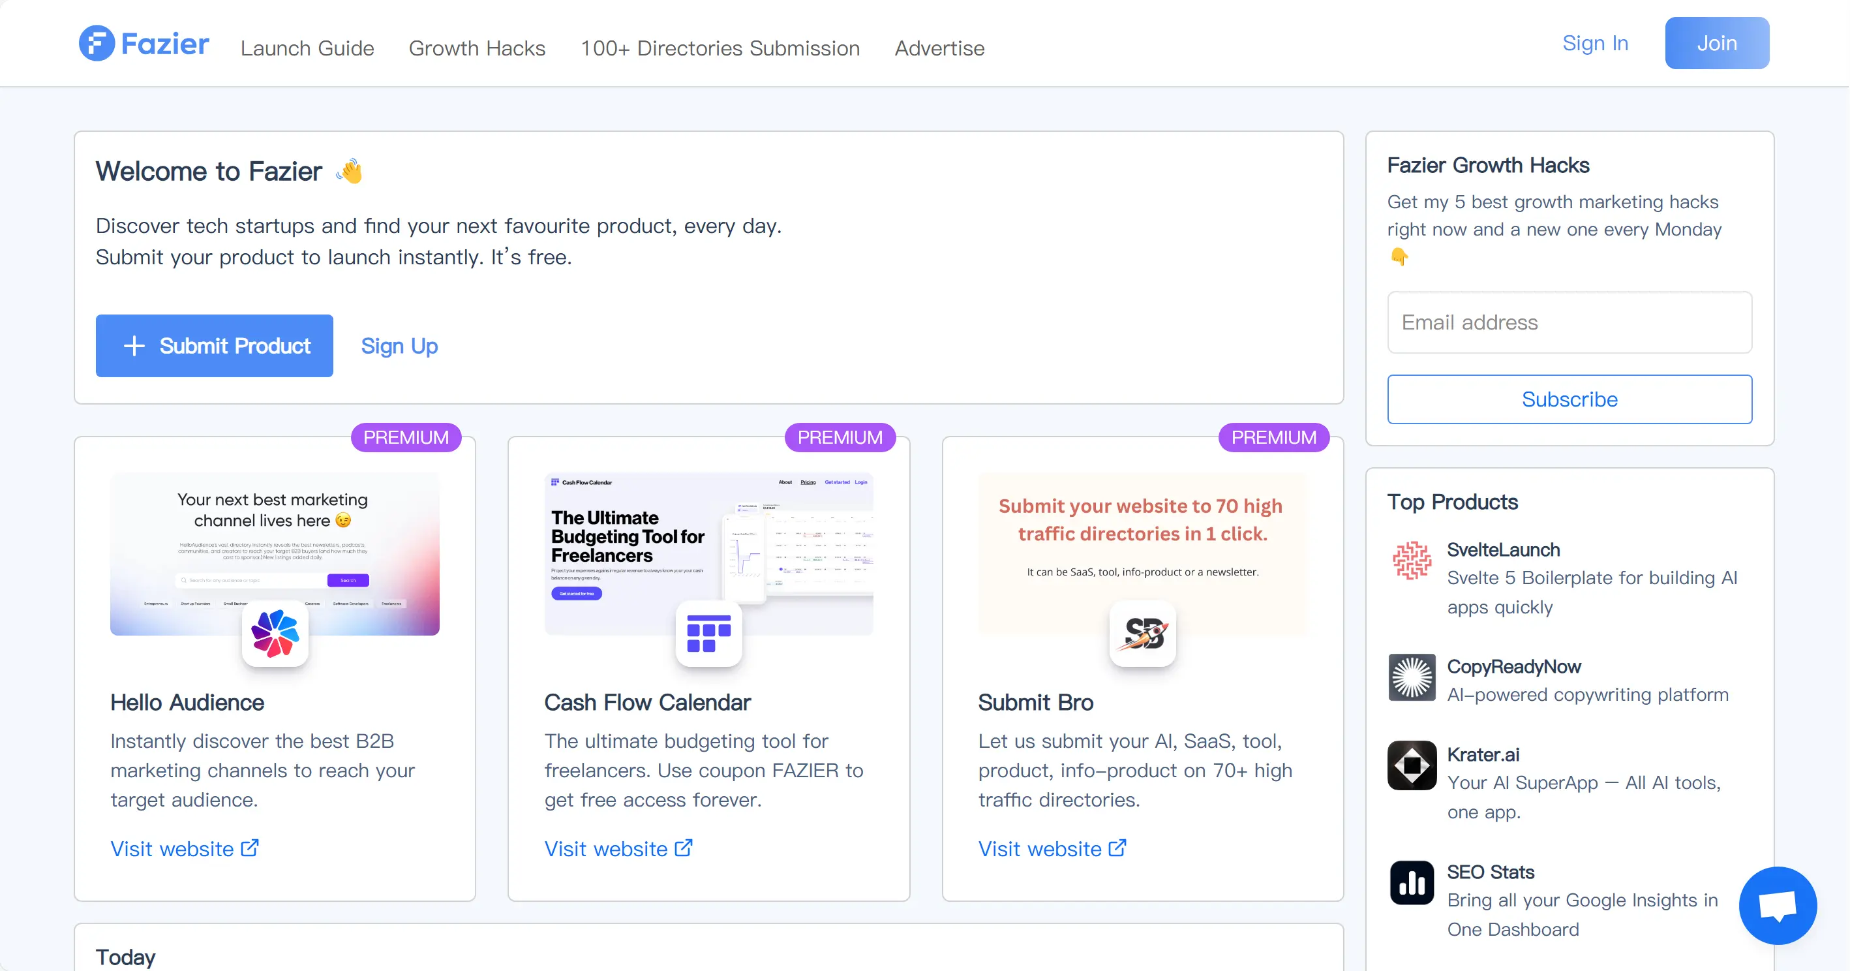Viewport: 1850px width, 971px height.
Task: Click the Submit Bro title
Action: pos(1036,702)
